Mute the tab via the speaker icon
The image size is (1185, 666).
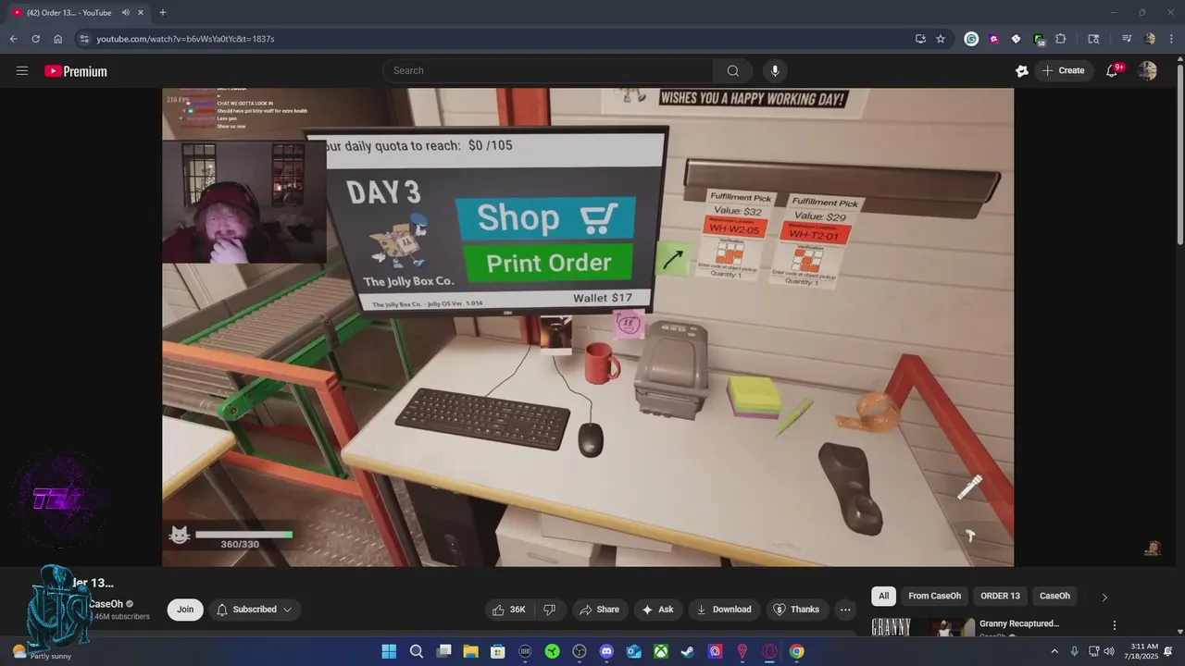[x=126, y=12]
